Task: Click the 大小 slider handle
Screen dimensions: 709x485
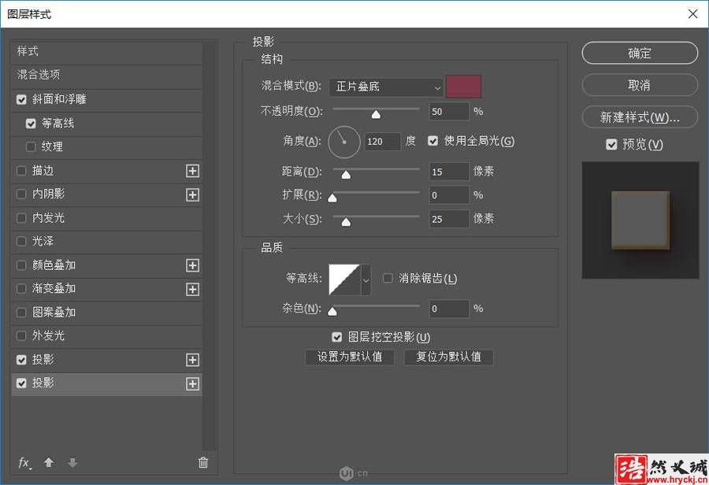Action: coord(346,222)
